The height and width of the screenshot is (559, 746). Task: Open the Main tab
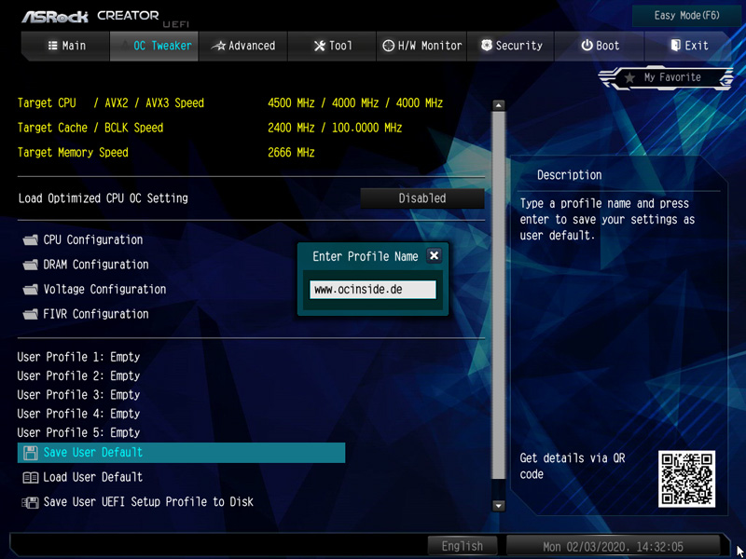pyautogui.click(x=66, y=46)
